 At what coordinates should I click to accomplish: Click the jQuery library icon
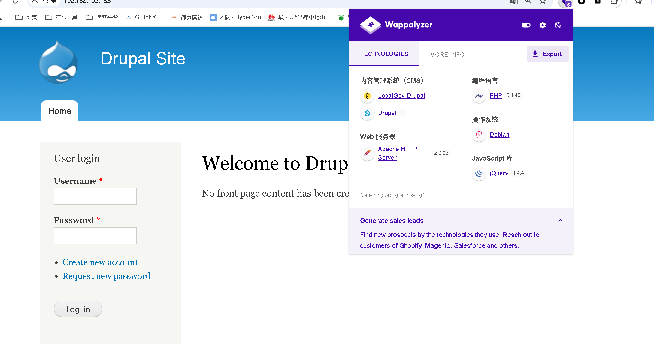click(x=479, y=173)
